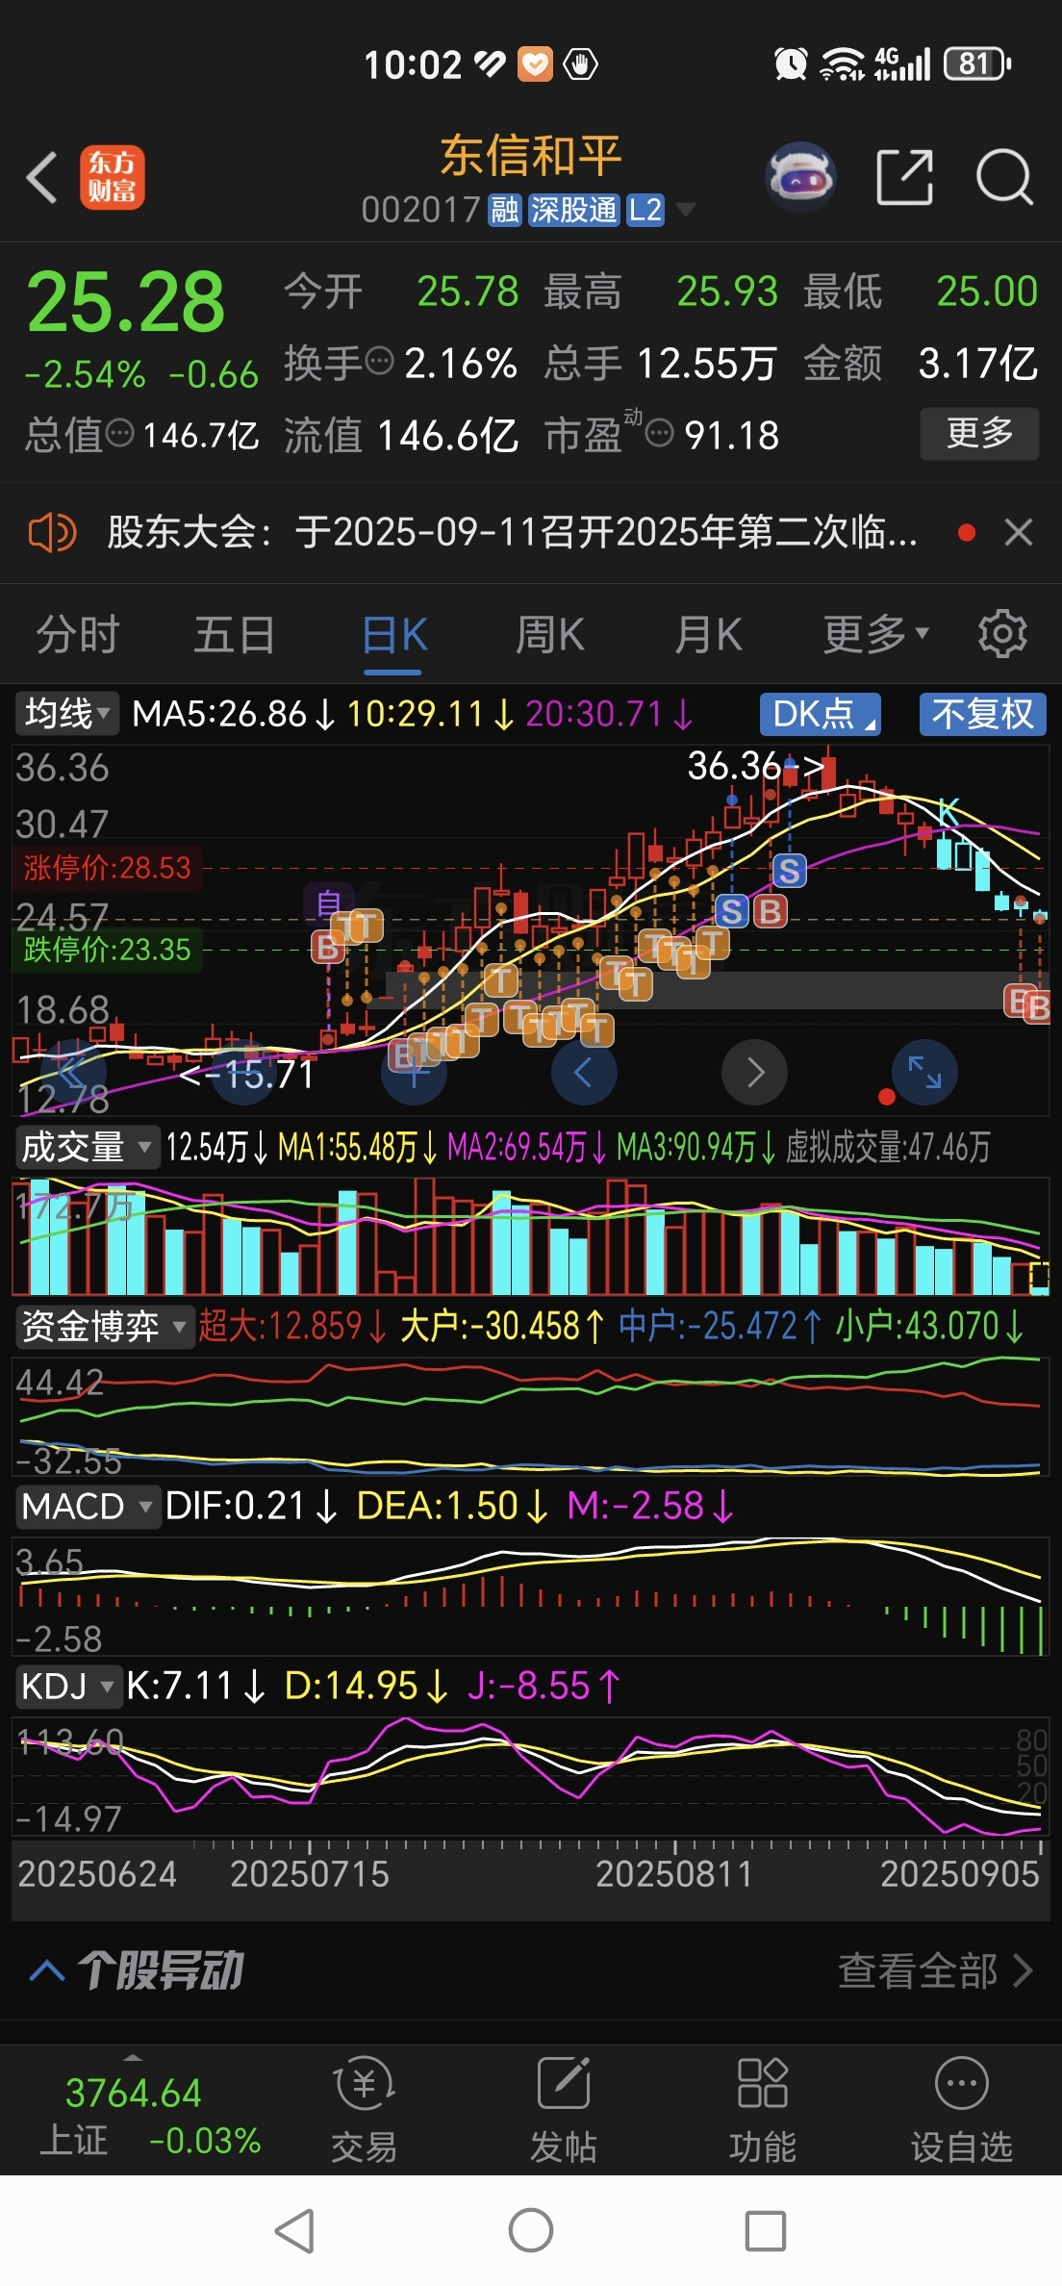Tap Android recent apps square
Viewport: 1062px width, 2286px height.
pos(766,2230)
